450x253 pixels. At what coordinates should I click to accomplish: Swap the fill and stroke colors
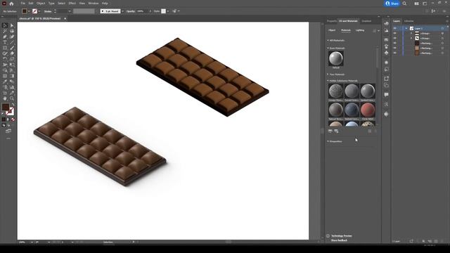pos(13,105)
